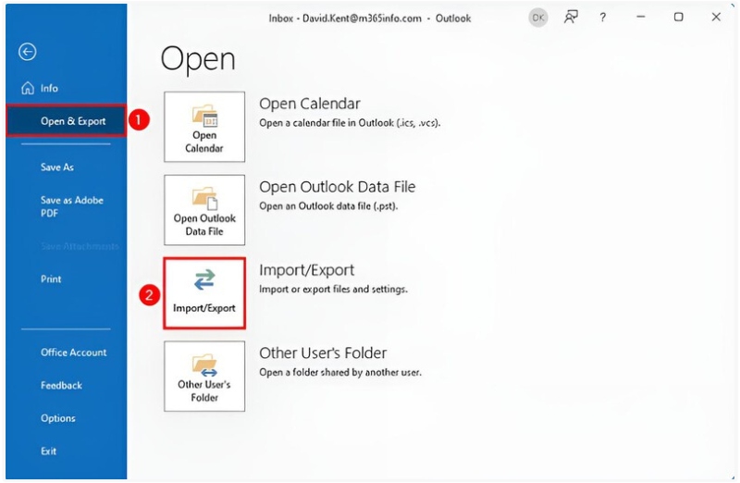Image resolution: width=740 pixels, height=483 pixels.
Task: Open Outlook Options
Action: click(x=58, y=418)
